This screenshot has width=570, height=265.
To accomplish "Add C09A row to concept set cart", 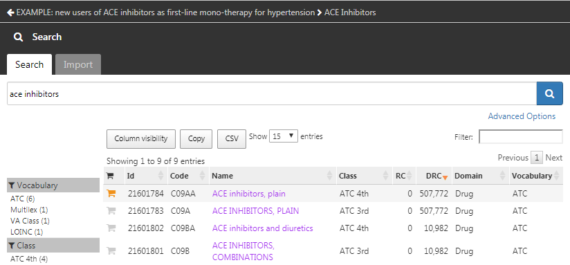I will pos(111,211).
